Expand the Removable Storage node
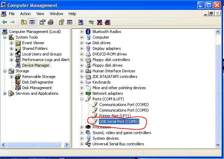Viewport: 224px width, 159px height. (11, 77)
